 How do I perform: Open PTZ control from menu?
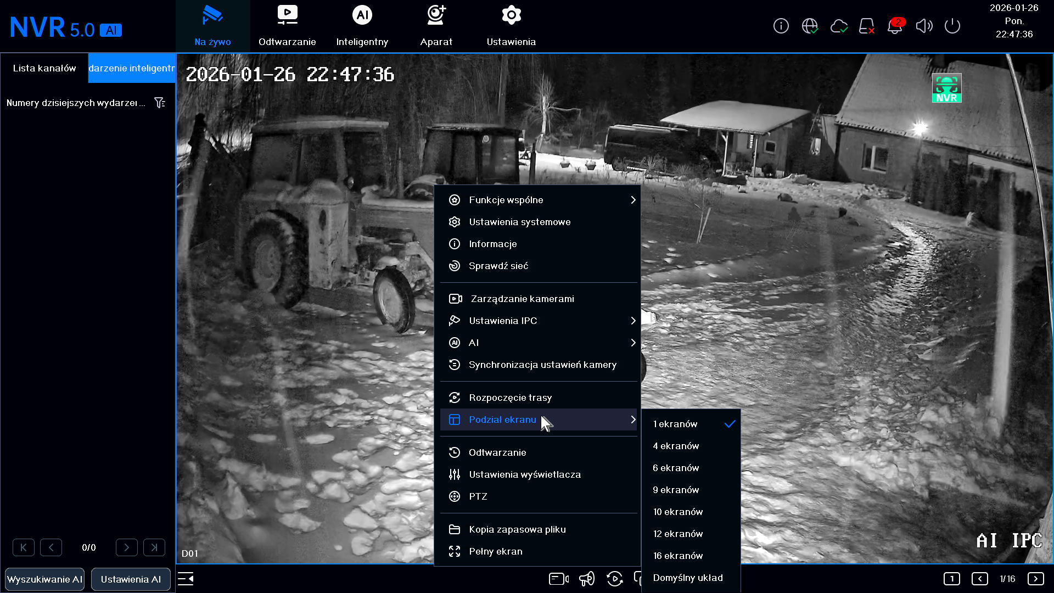pyautogui.click(x=539, y=496)
